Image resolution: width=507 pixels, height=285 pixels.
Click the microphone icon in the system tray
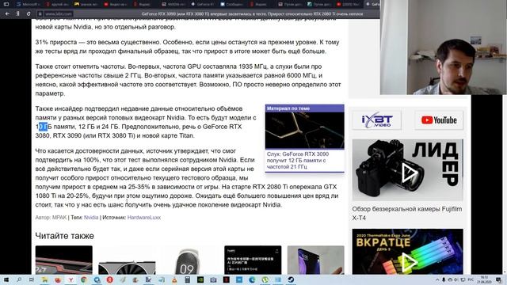pos(444,279)
